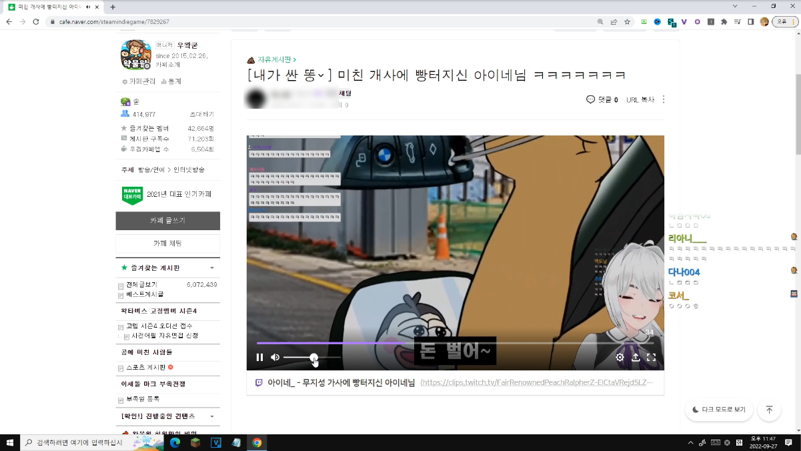Screen dimensions: 801x451
Task: Bookmark the page with star icon
Action: 627,21
